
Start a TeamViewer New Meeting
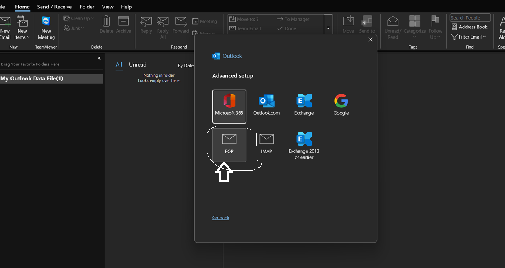click(x=46, y=28)
